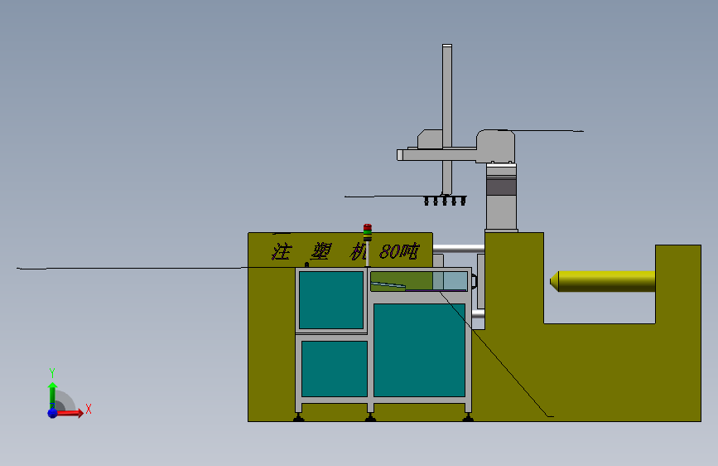718x466 pixels.
Task: Select the robot's vertical arm column
Action: (x=447, y=119)
